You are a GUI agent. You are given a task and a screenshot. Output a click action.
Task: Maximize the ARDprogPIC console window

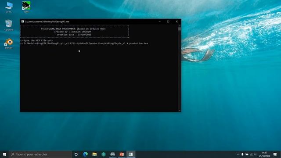click(168, 22)
